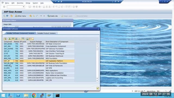Click 'Master Data Consolidation' description cell

click(60, 73)
